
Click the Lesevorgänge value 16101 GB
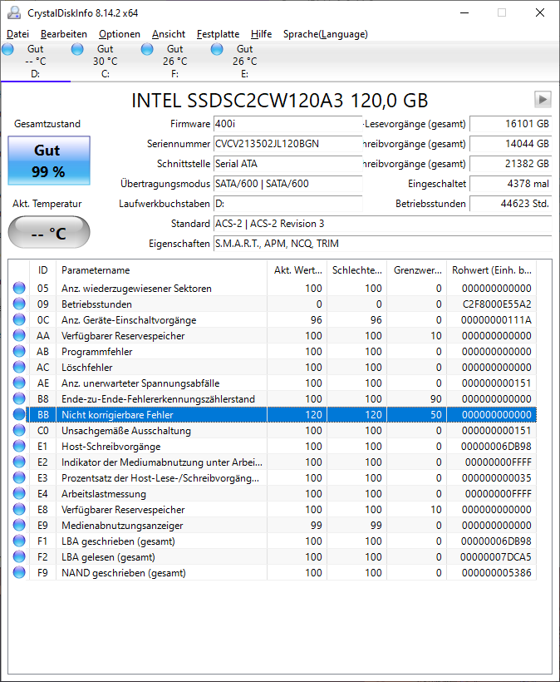[x=510, y=124]
